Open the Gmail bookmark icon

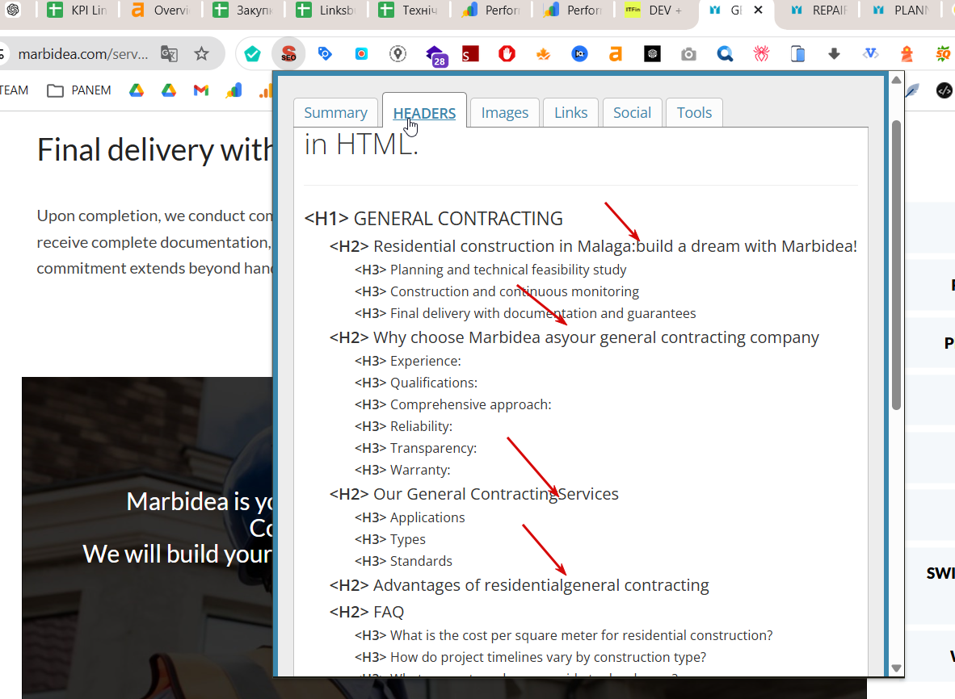point(201,90)
